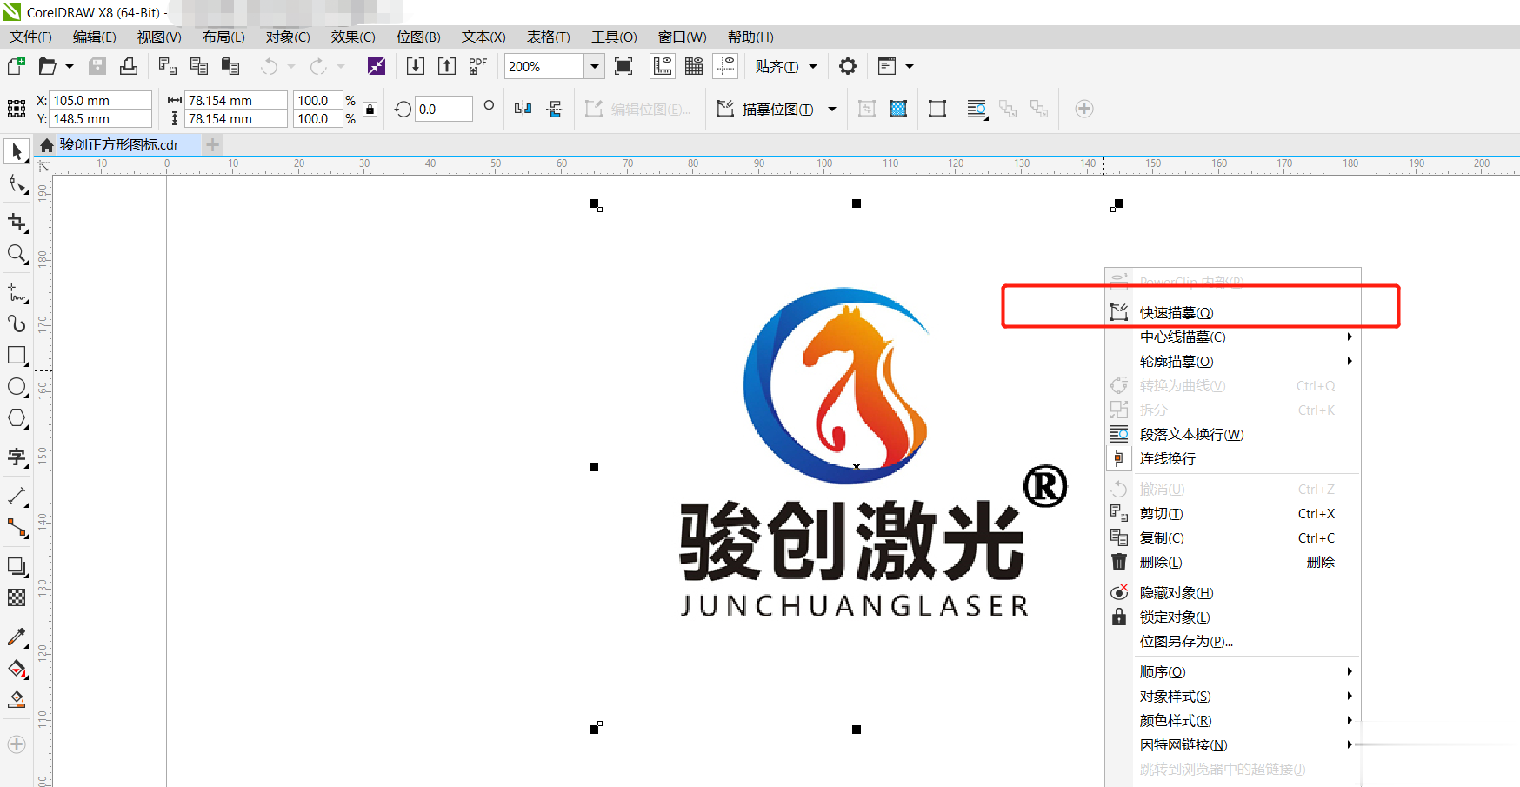Image resolution: width=1520 pixels, height=787 pixels.
Task: Open the zoom level 200% dropdown
Action: point(595,66)
